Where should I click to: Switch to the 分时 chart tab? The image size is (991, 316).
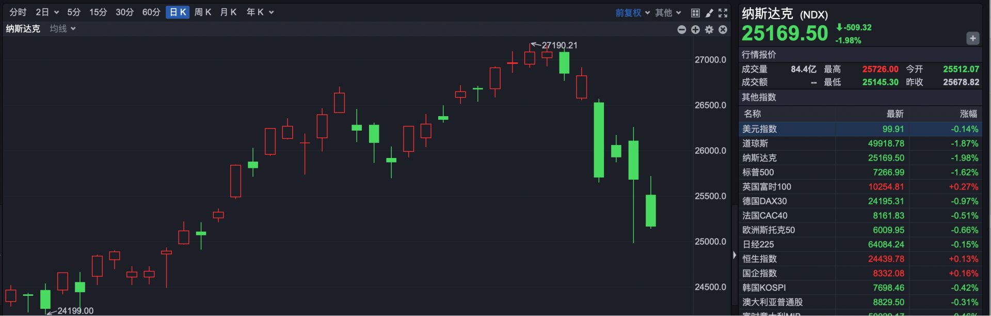[18, 12]
